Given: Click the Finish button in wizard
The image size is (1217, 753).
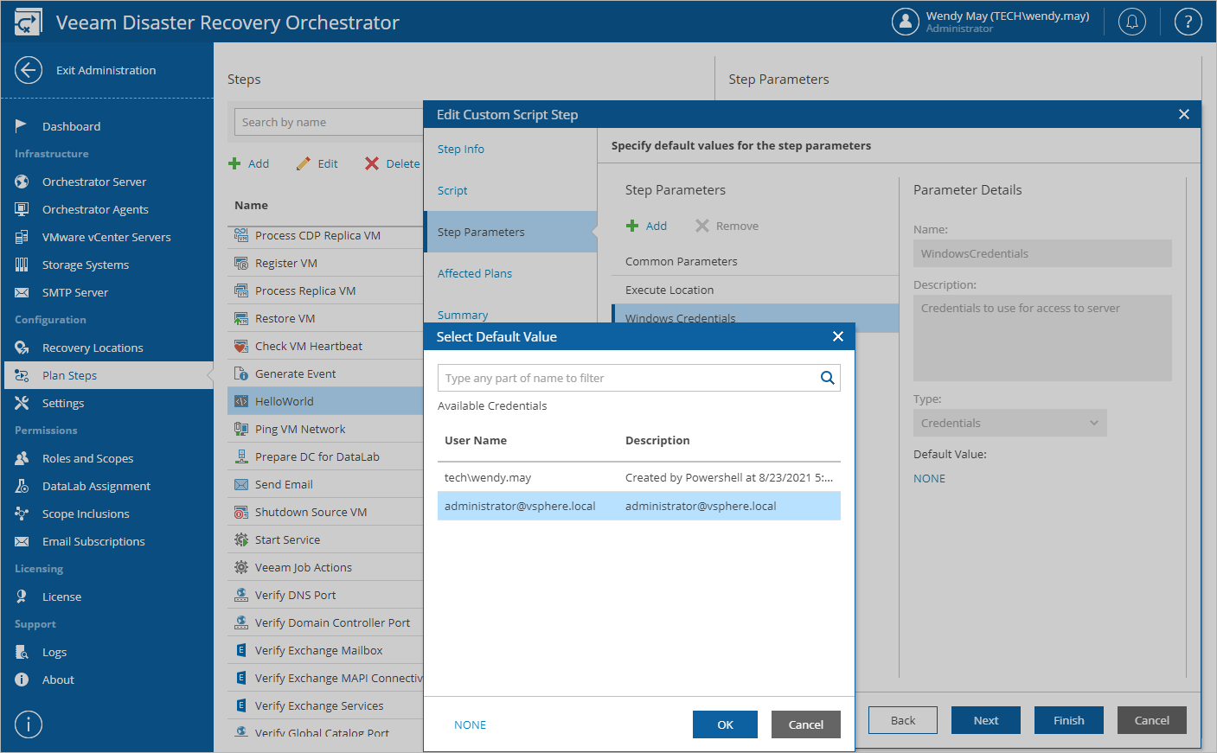Looking at the screenshot, I should pos(1069,720).
